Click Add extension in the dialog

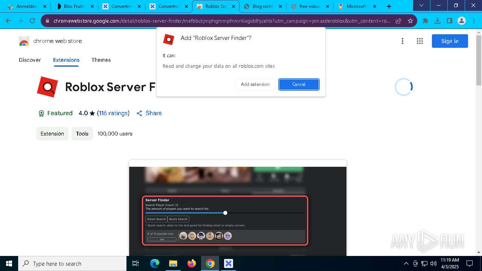click(x=255, y=84)
